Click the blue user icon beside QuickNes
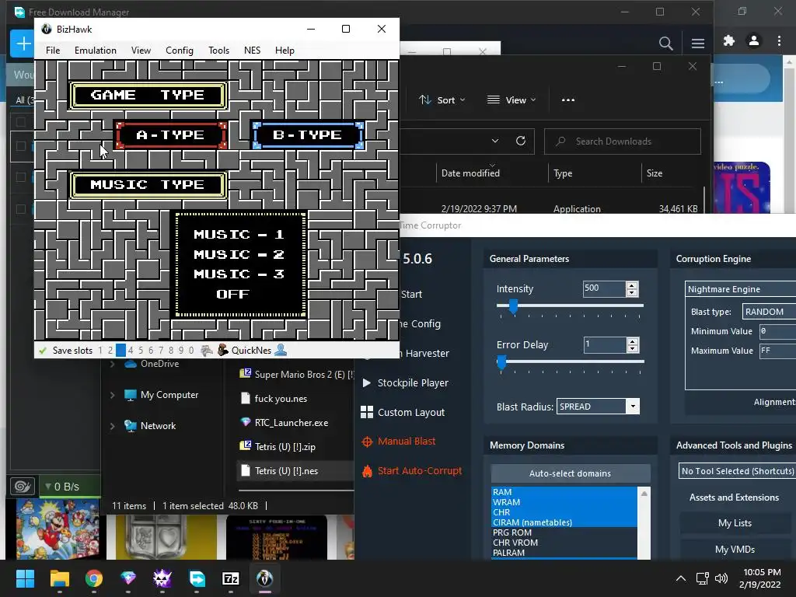Image resolution: width=796 pixels, height=597 pixels. pyautogui.click(x=281, y=350)
